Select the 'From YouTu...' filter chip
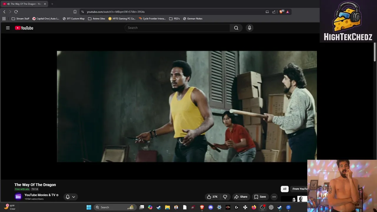Screen dimensions: 377x212 299,189
